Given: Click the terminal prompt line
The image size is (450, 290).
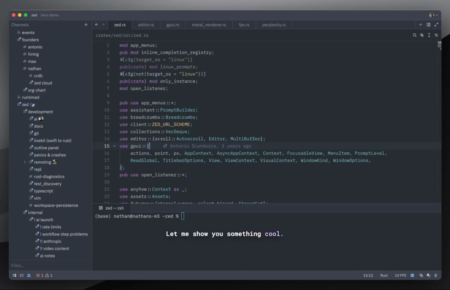Looking at the screenshot, I should pyautogui.click(x=140, y=216).
